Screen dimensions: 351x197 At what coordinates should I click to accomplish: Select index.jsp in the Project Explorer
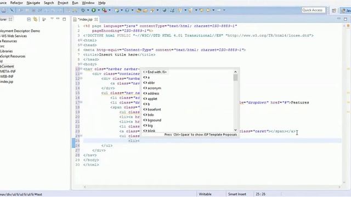7,82
